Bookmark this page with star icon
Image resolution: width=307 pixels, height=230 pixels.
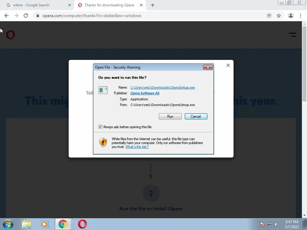tap(279, 16)
